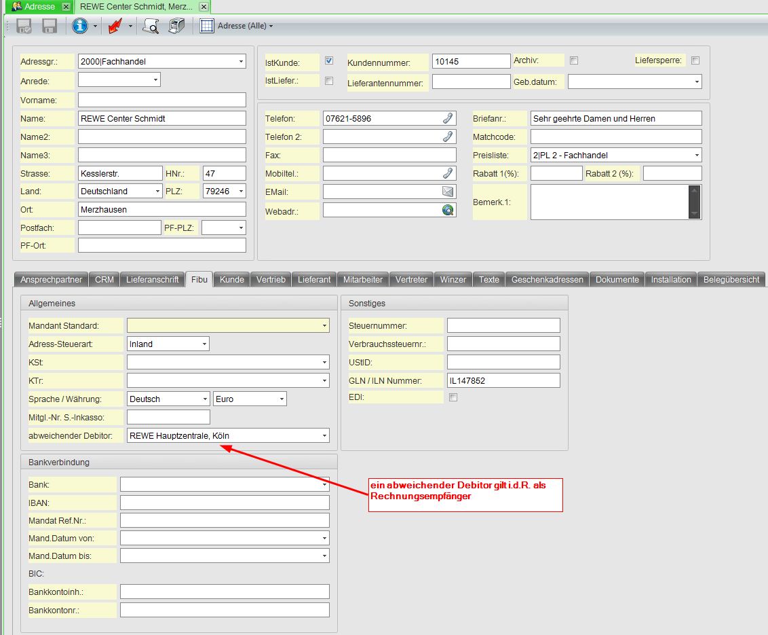Click the printer icon in toolbar
This screenshot has width=768, height=635.
coord(176,26)
